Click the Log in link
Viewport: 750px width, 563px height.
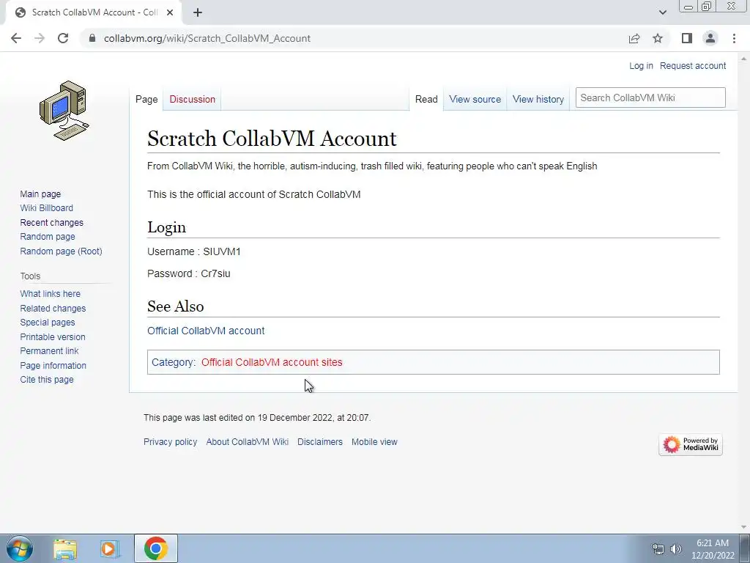[x=641, y=65]
